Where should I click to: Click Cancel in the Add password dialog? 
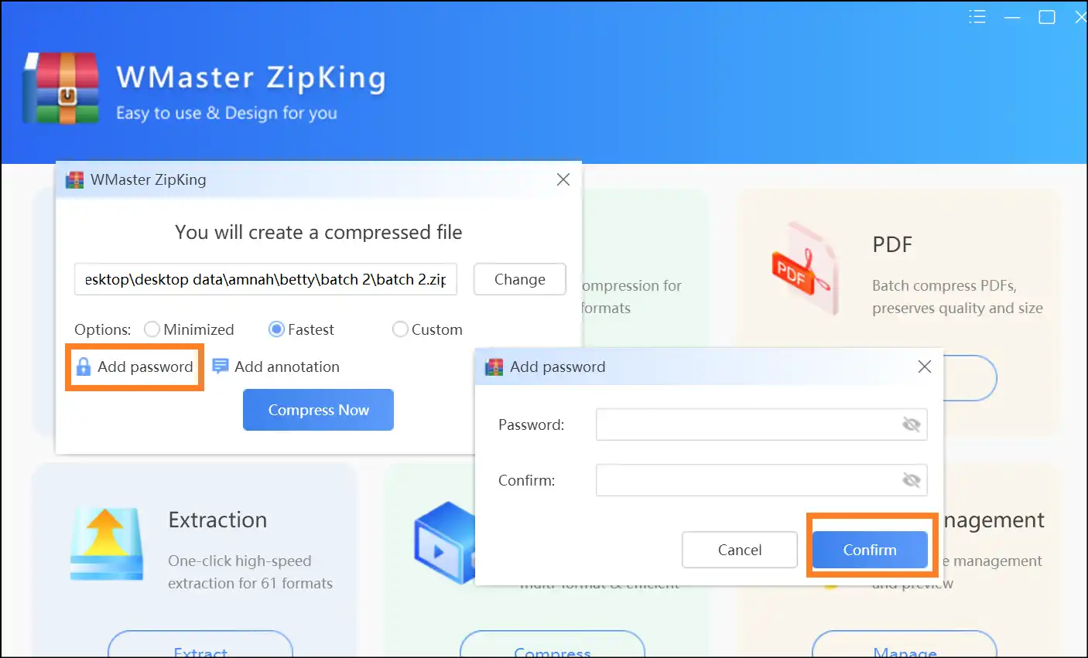click(740, 550)
